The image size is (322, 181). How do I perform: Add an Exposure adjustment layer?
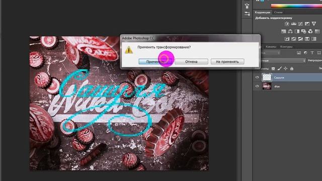click(x=307, y=24)
